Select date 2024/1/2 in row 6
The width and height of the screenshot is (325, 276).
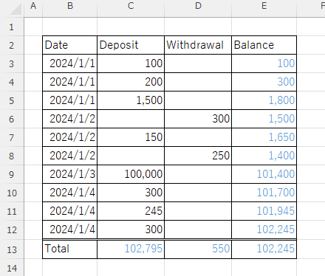pyautogui.click(x=70, y=119)
